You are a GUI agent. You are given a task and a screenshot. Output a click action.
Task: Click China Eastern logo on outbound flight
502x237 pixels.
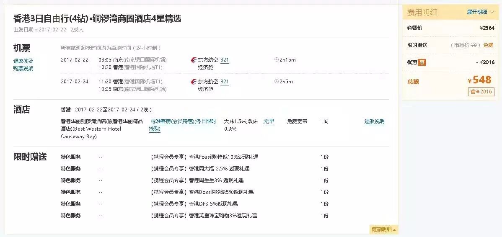pyautogui.click(x=193, y=60)
